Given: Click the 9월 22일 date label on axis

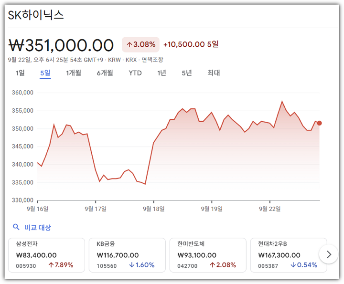Looking at the screenshot, I should 270,209.
